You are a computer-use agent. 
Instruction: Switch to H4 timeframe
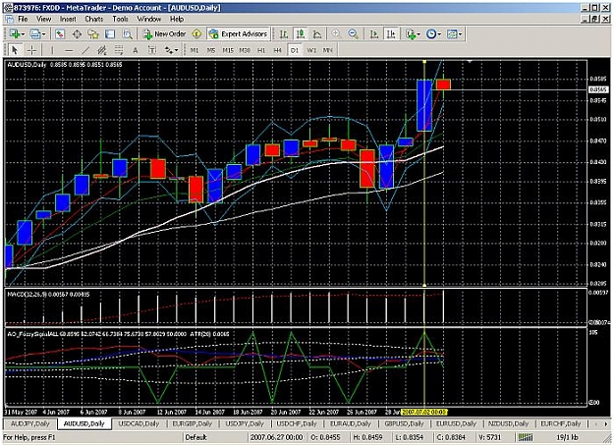[277, 50]
